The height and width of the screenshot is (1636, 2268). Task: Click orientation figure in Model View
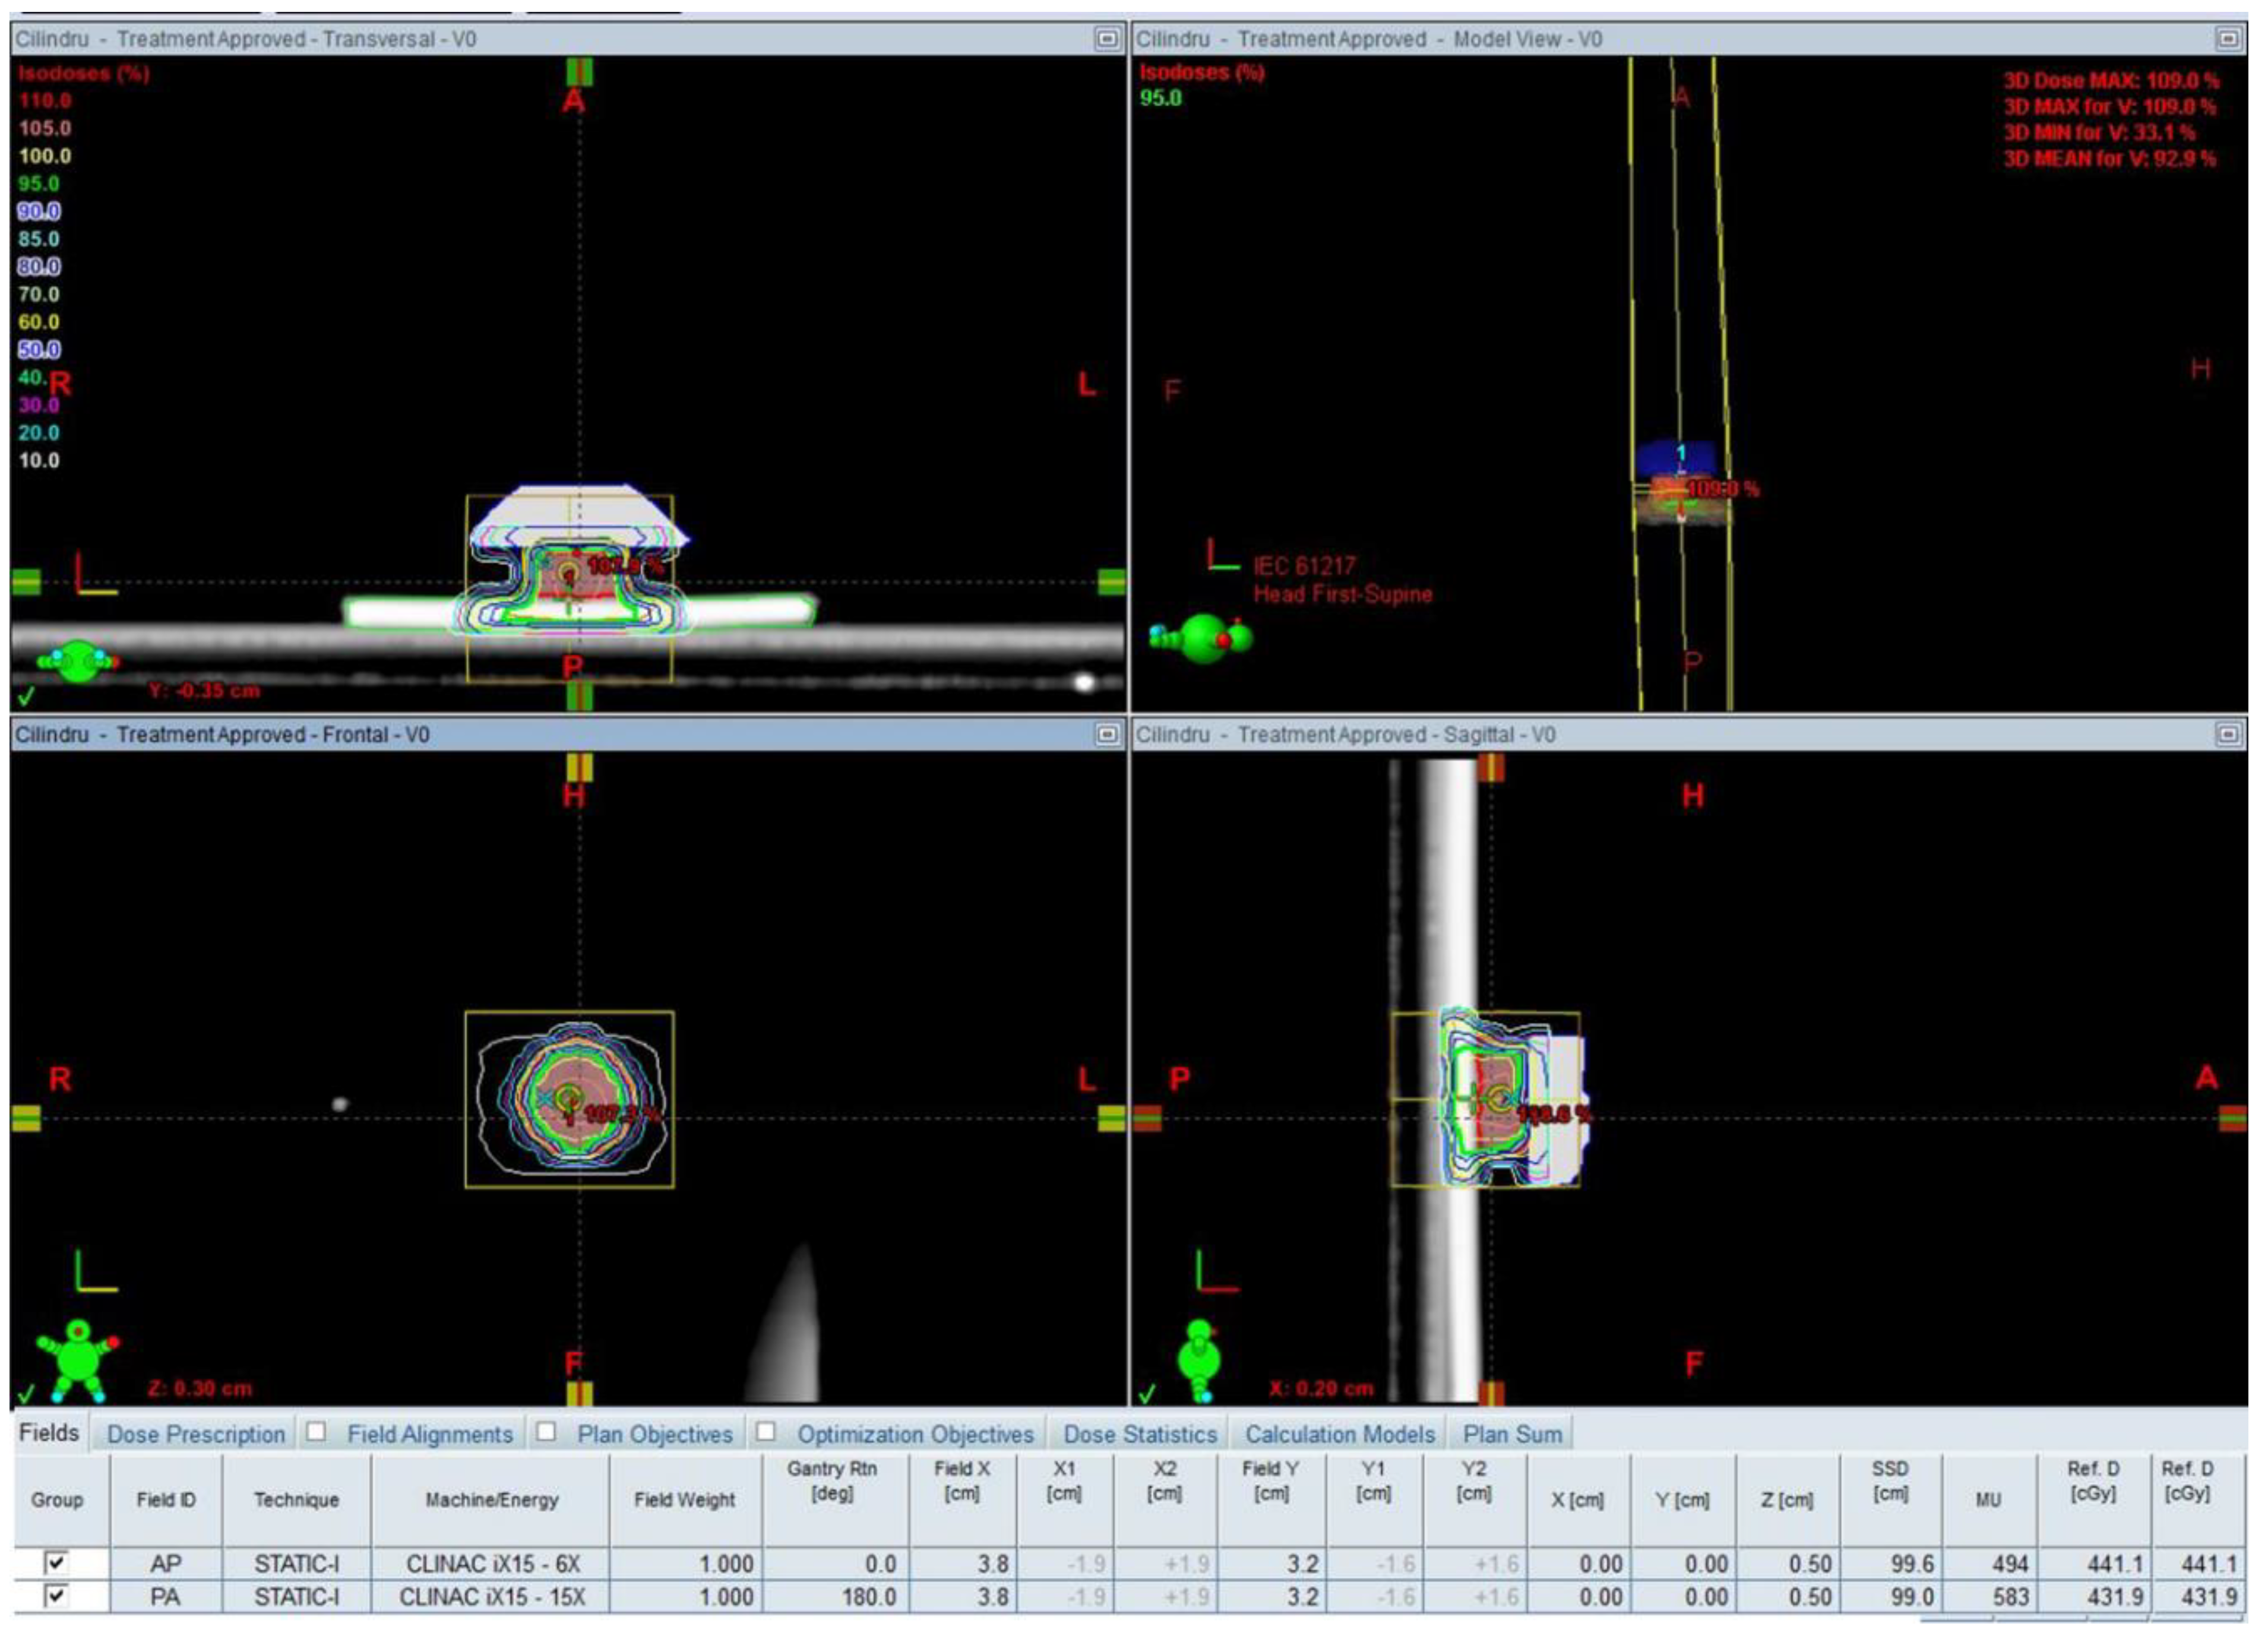pos(1204,637)
